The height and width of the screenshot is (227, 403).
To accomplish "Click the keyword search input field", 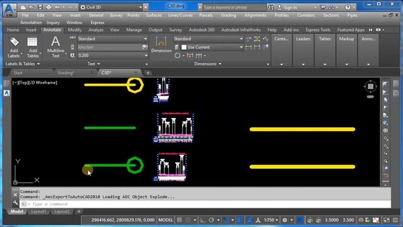I will (x=234, y=8).
